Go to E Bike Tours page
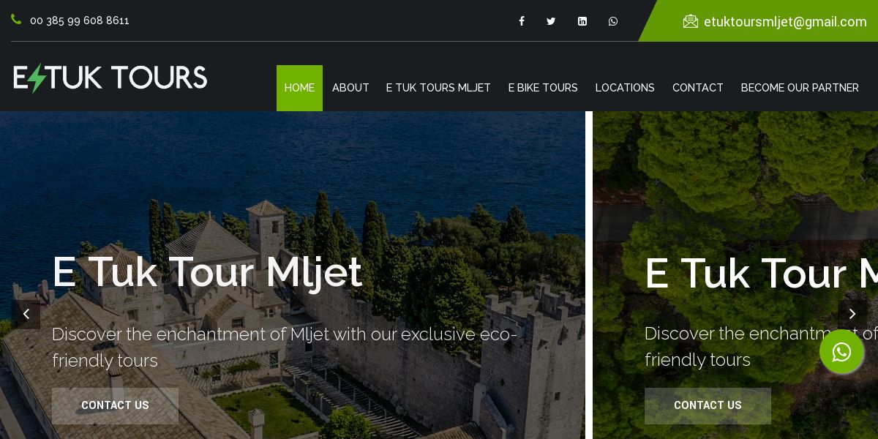This screenshot has width=878, height=439. (543, 88)
